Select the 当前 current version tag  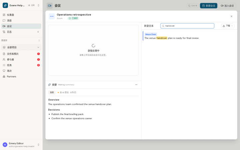click(x=52, y=92)
